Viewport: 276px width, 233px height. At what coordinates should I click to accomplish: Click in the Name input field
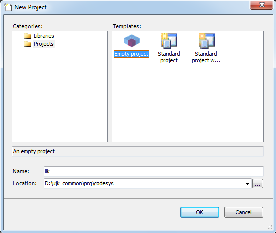click(x=154, y=171)
